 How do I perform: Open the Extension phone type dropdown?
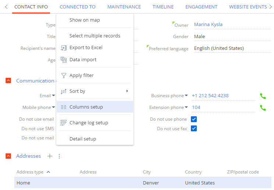tap(186, 107)
